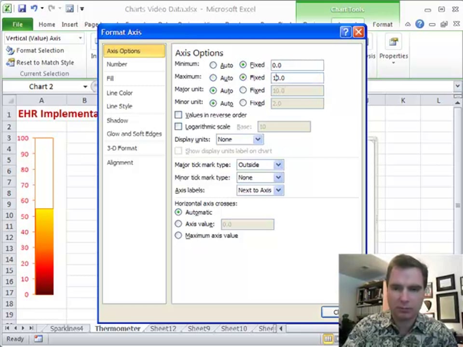Switch to Sheet10 sheet tab

point(234,328)
